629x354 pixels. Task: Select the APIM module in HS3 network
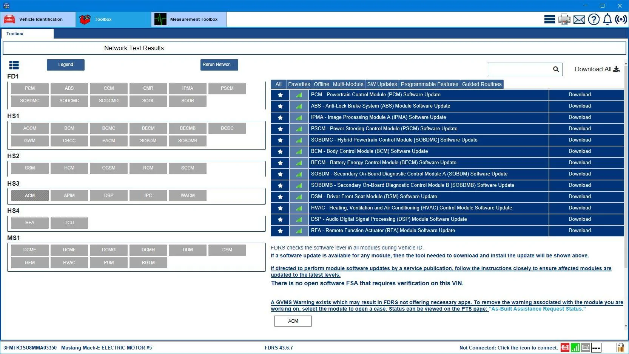69,195
